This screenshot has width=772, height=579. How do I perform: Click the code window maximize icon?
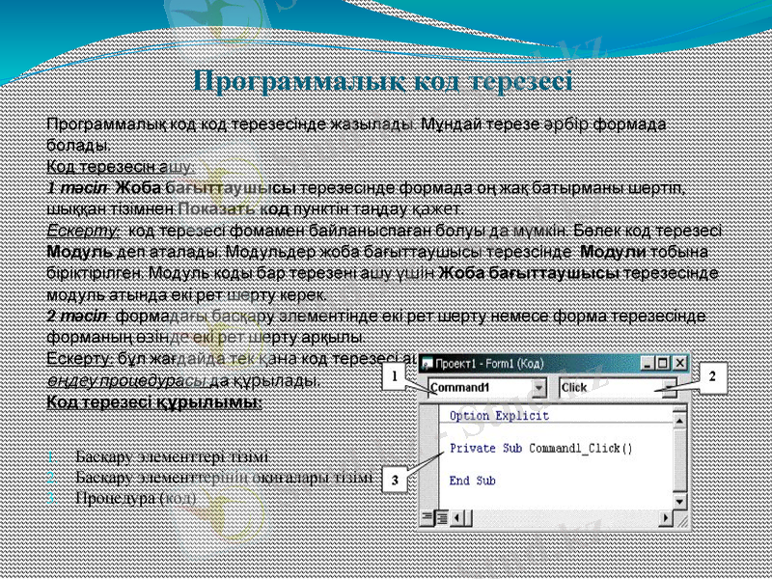click(x=661, y=364)
